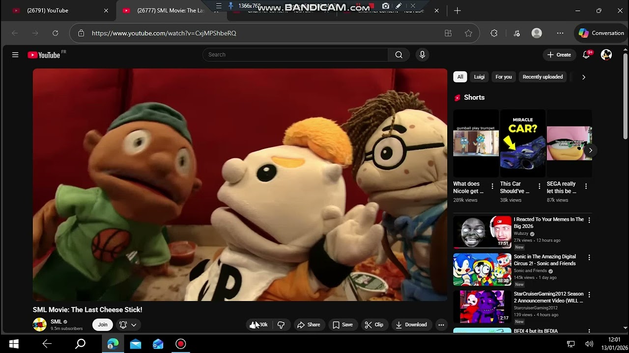Open the YouTube guide hamburger menu
The image size is (629, 353).
(x=15, y=55)
